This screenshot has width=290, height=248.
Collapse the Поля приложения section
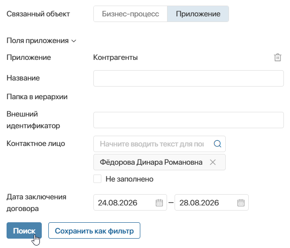[41, 41]
